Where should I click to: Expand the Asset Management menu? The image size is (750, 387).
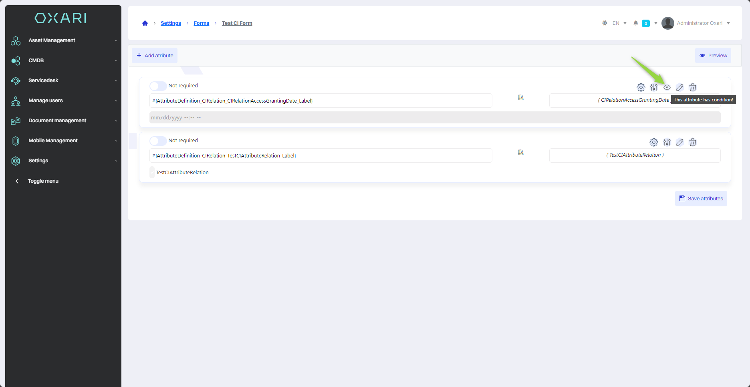(63, 40)
